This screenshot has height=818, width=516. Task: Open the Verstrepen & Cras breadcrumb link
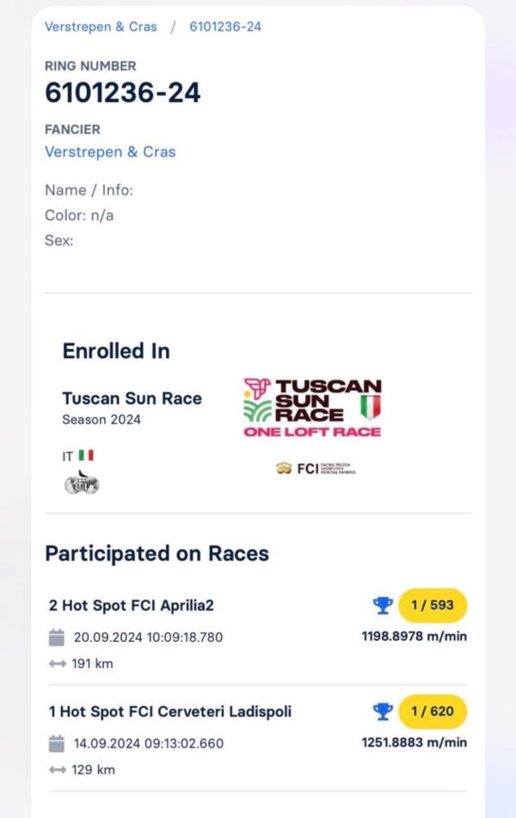pos(101,27)
